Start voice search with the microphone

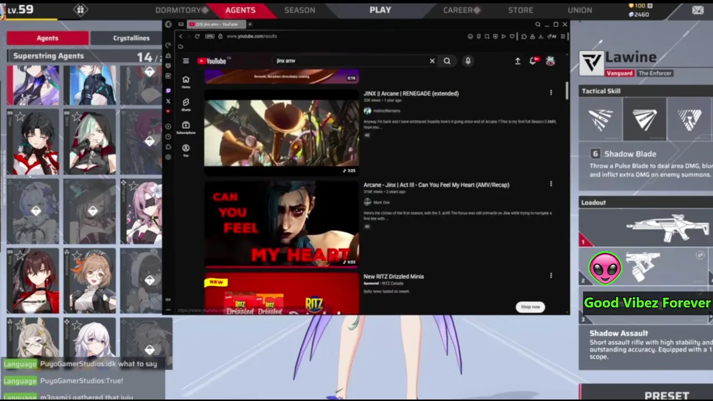pyautogui.click(x=468, y=61)
